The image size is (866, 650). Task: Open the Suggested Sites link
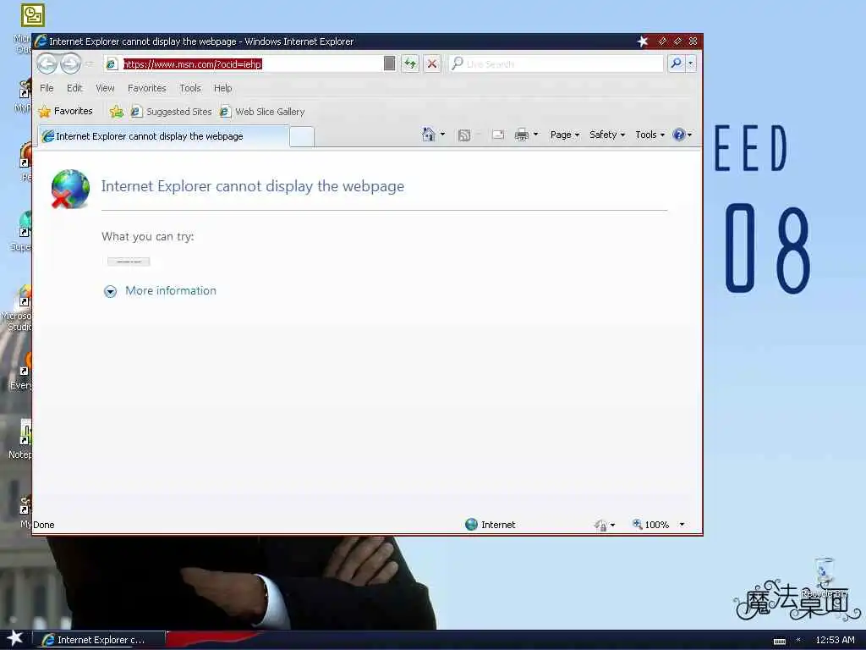[x=172, y=112]
